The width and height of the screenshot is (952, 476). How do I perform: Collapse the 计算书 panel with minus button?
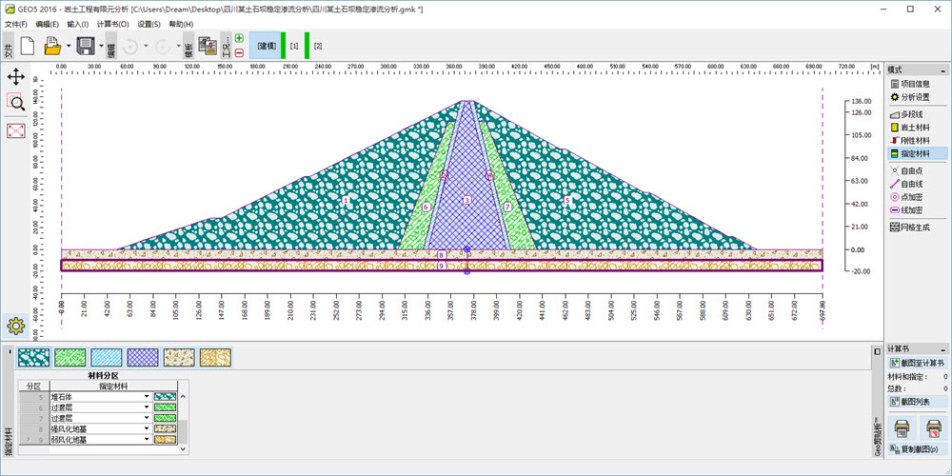coord(943,349)
